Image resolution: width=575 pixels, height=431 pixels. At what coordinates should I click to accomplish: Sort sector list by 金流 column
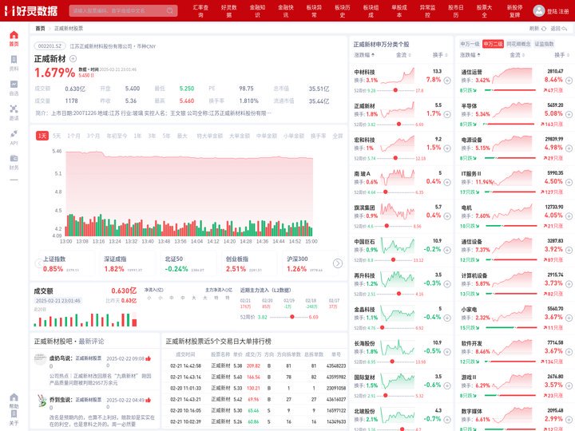[x=517, y=55]
